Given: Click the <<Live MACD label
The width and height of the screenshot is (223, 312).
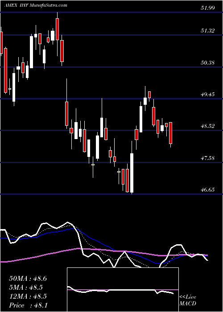Looking at the screenshot, I should [188, 300].
